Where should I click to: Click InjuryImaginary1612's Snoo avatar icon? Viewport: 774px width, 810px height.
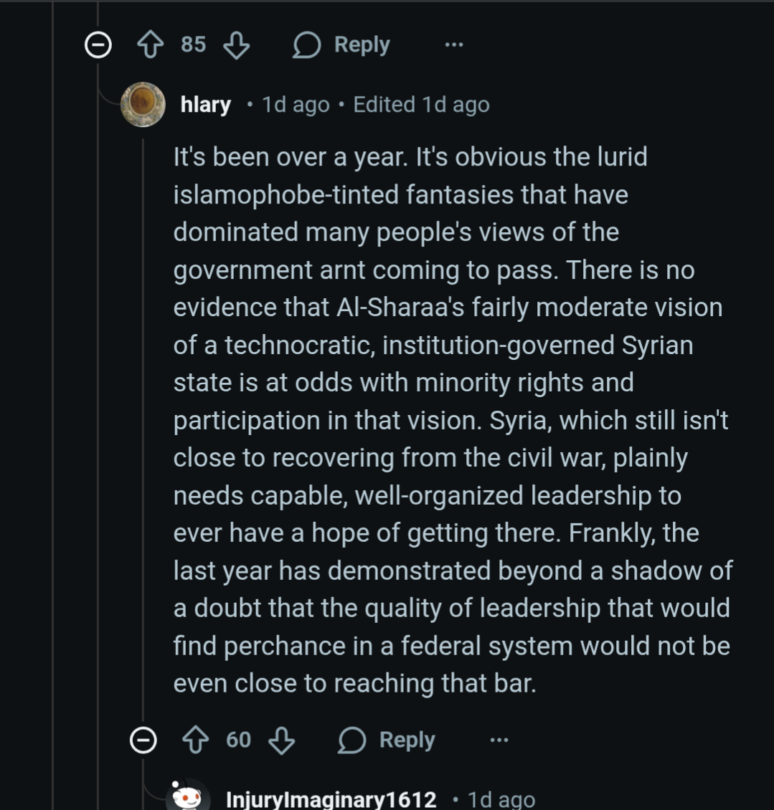coord(189,797)
